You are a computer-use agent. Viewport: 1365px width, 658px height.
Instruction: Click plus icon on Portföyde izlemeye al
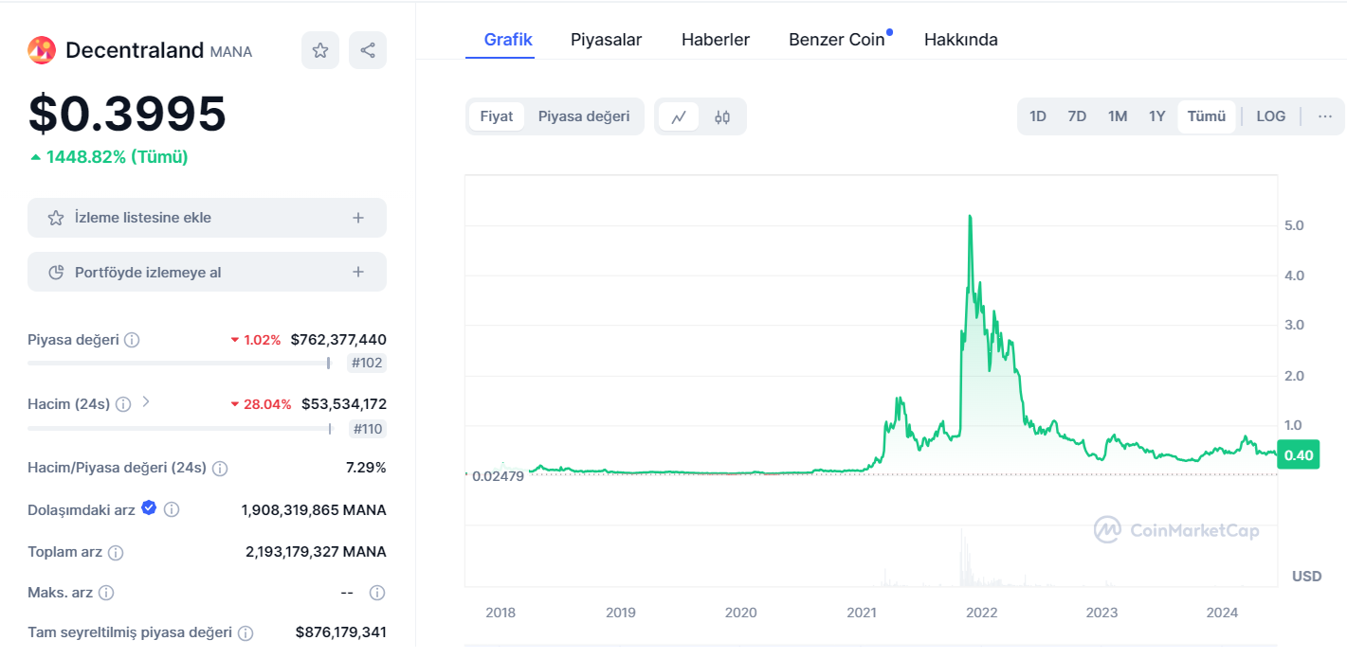pos(358,273)
